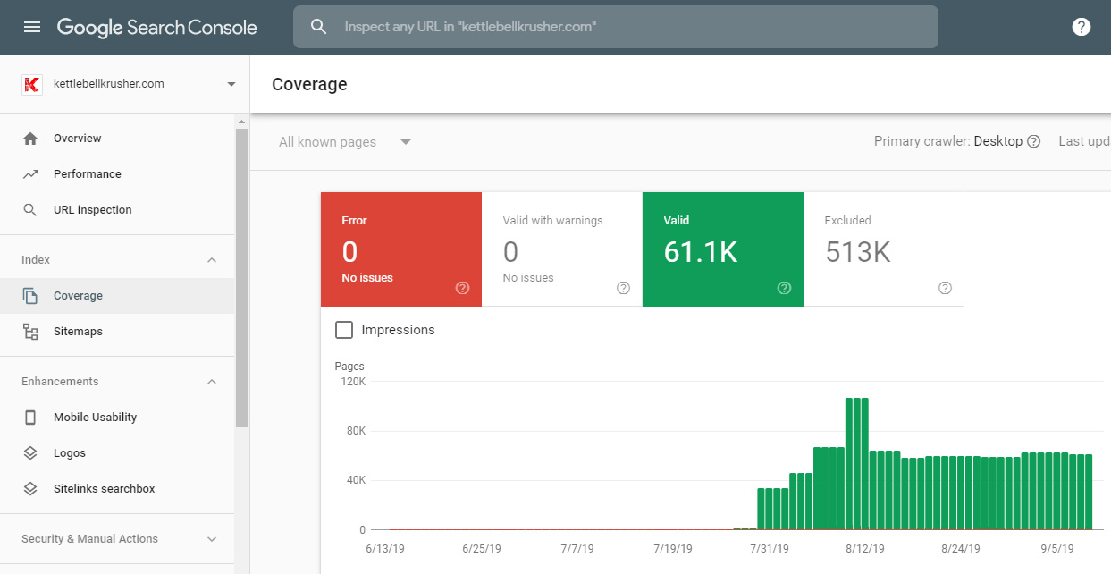Viewport: 1111px width, 574px height.
Task: Open the All known pages filter dropdown
Action: pos(345,142)
